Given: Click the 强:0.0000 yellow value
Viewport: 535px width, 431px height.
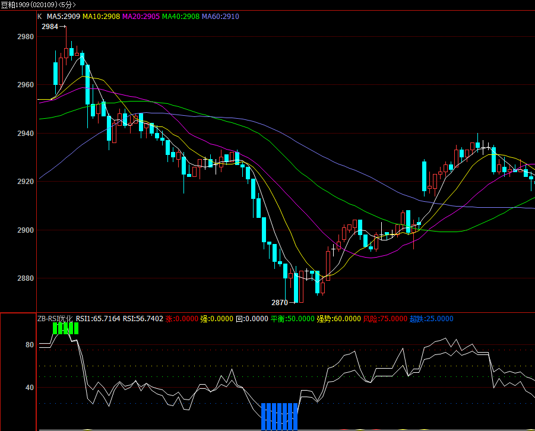Looking at the screenshot, I should pos(217,318).
